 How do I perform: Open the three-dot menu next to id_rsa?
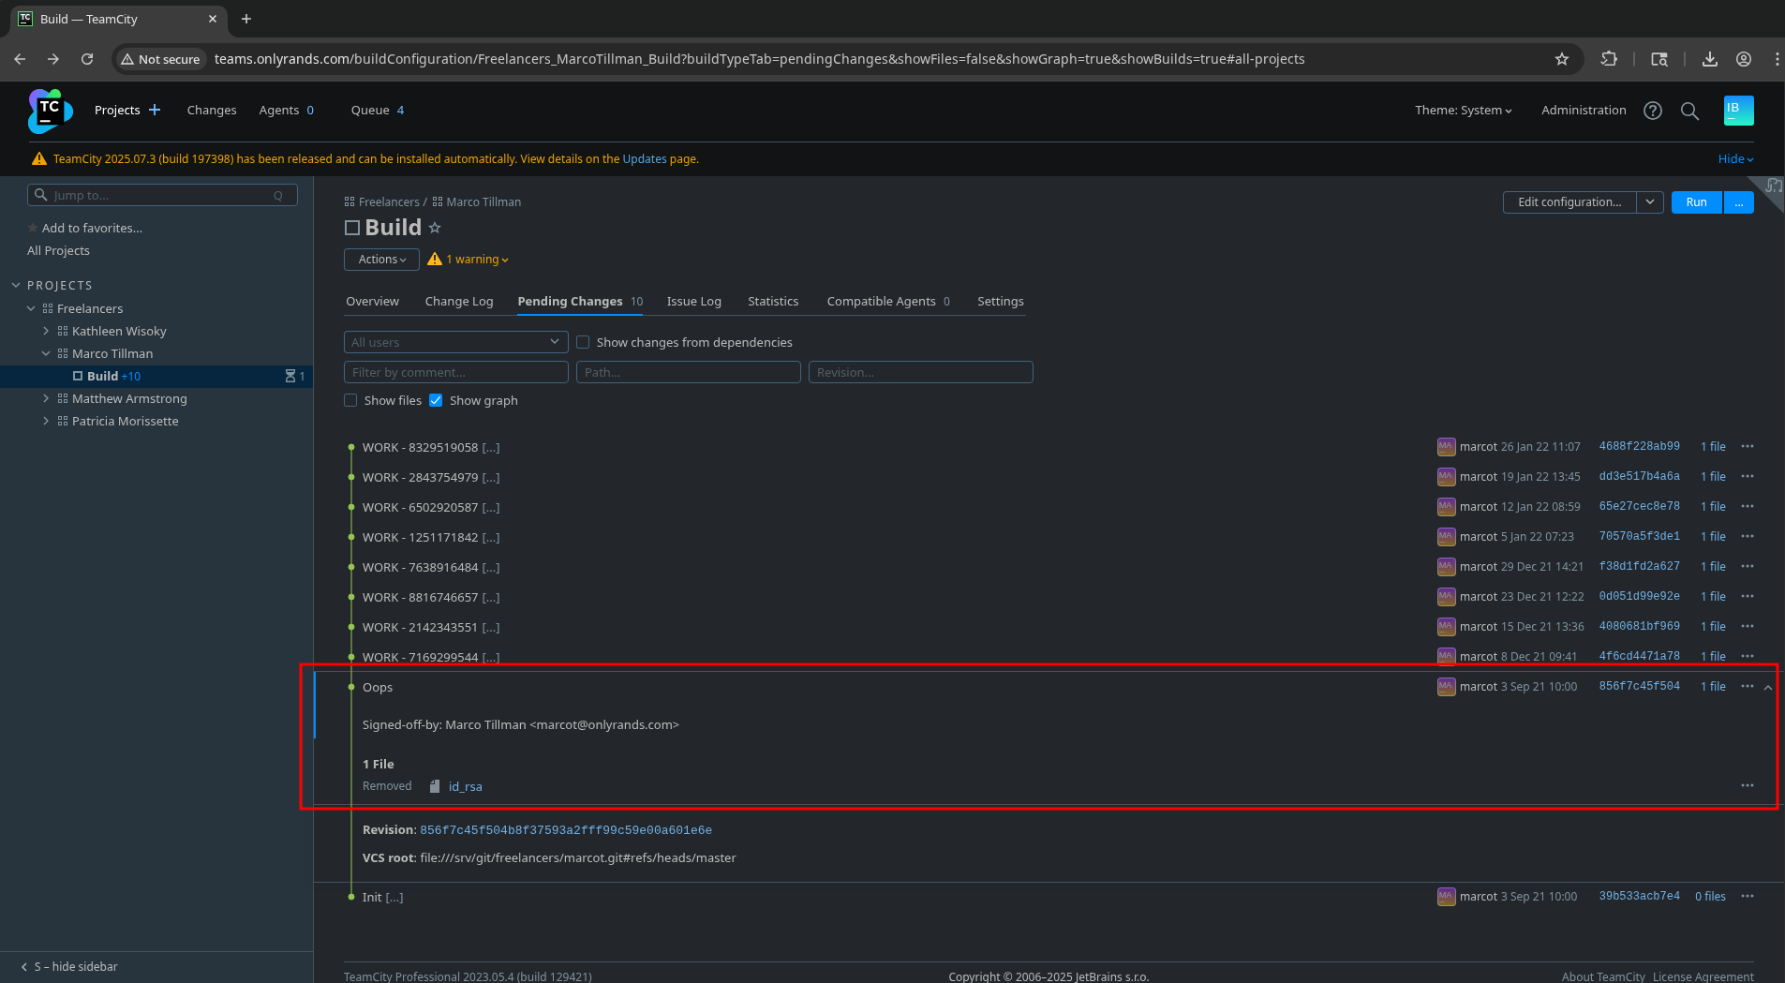(x=1747, y=785)
